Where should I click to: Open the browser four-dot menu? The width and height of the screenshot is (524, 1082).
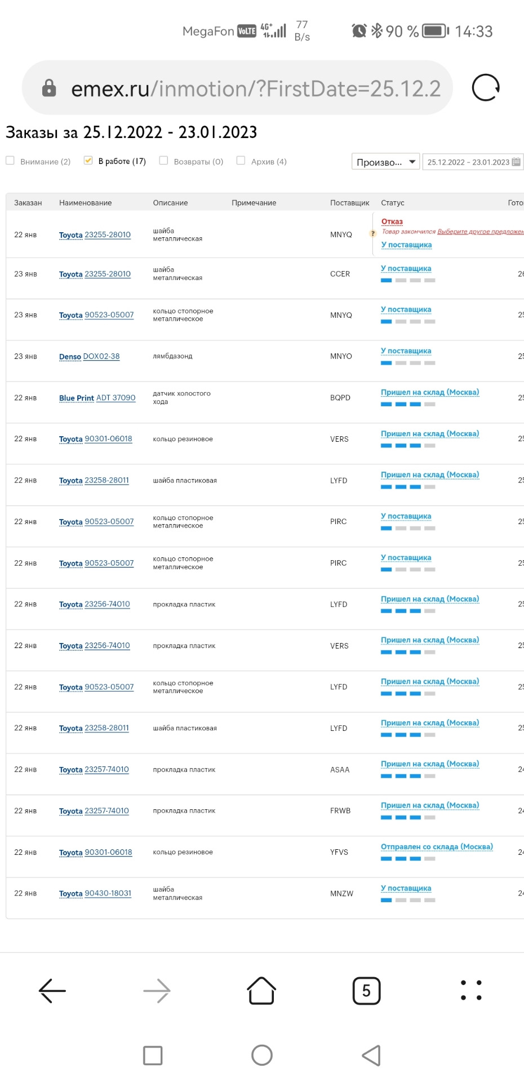(x=471, y=991)
